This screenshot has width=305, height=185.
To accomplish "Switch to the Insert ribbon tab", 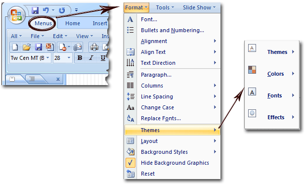I will pos(100,23).
